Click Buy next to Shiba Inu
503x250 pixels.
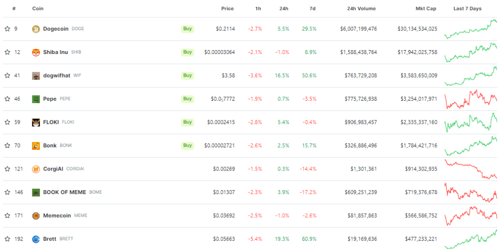(187, 52)
